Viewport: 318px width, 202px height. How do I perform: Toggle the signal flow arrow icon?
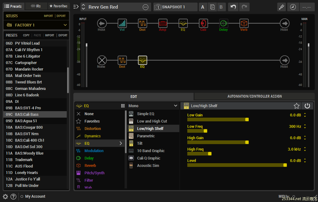click(x=76, y=7)
